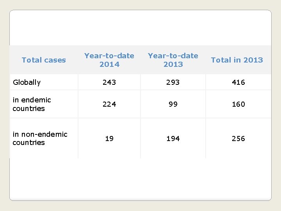Click the empty title area above the table
Image resolution: width=281 pixels, height=211 pixels.
coord(140,28)
